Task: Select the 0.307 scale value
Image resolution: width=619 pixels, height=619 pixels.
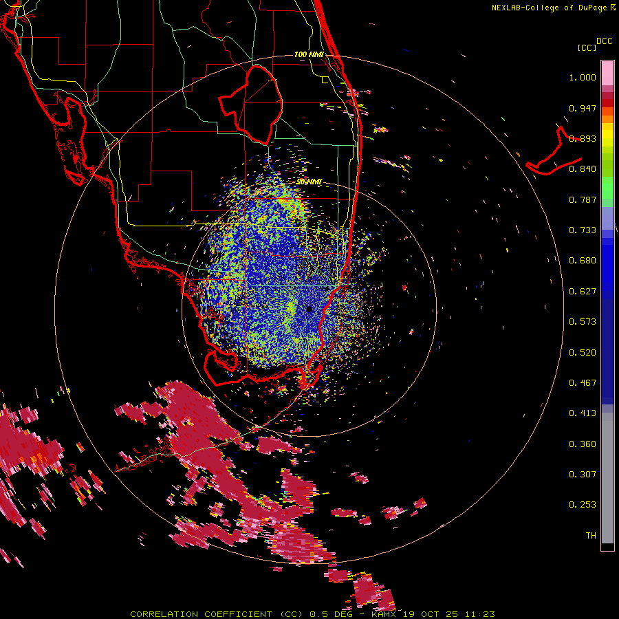Action: (x=583, y=475)
